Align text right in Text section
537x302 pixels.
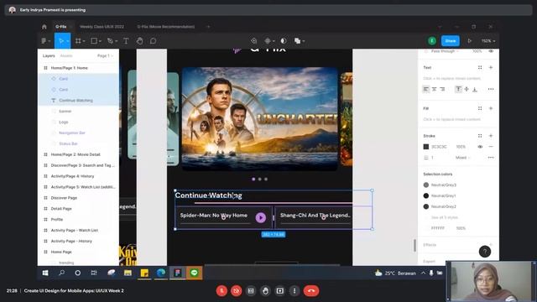(442, 90)
